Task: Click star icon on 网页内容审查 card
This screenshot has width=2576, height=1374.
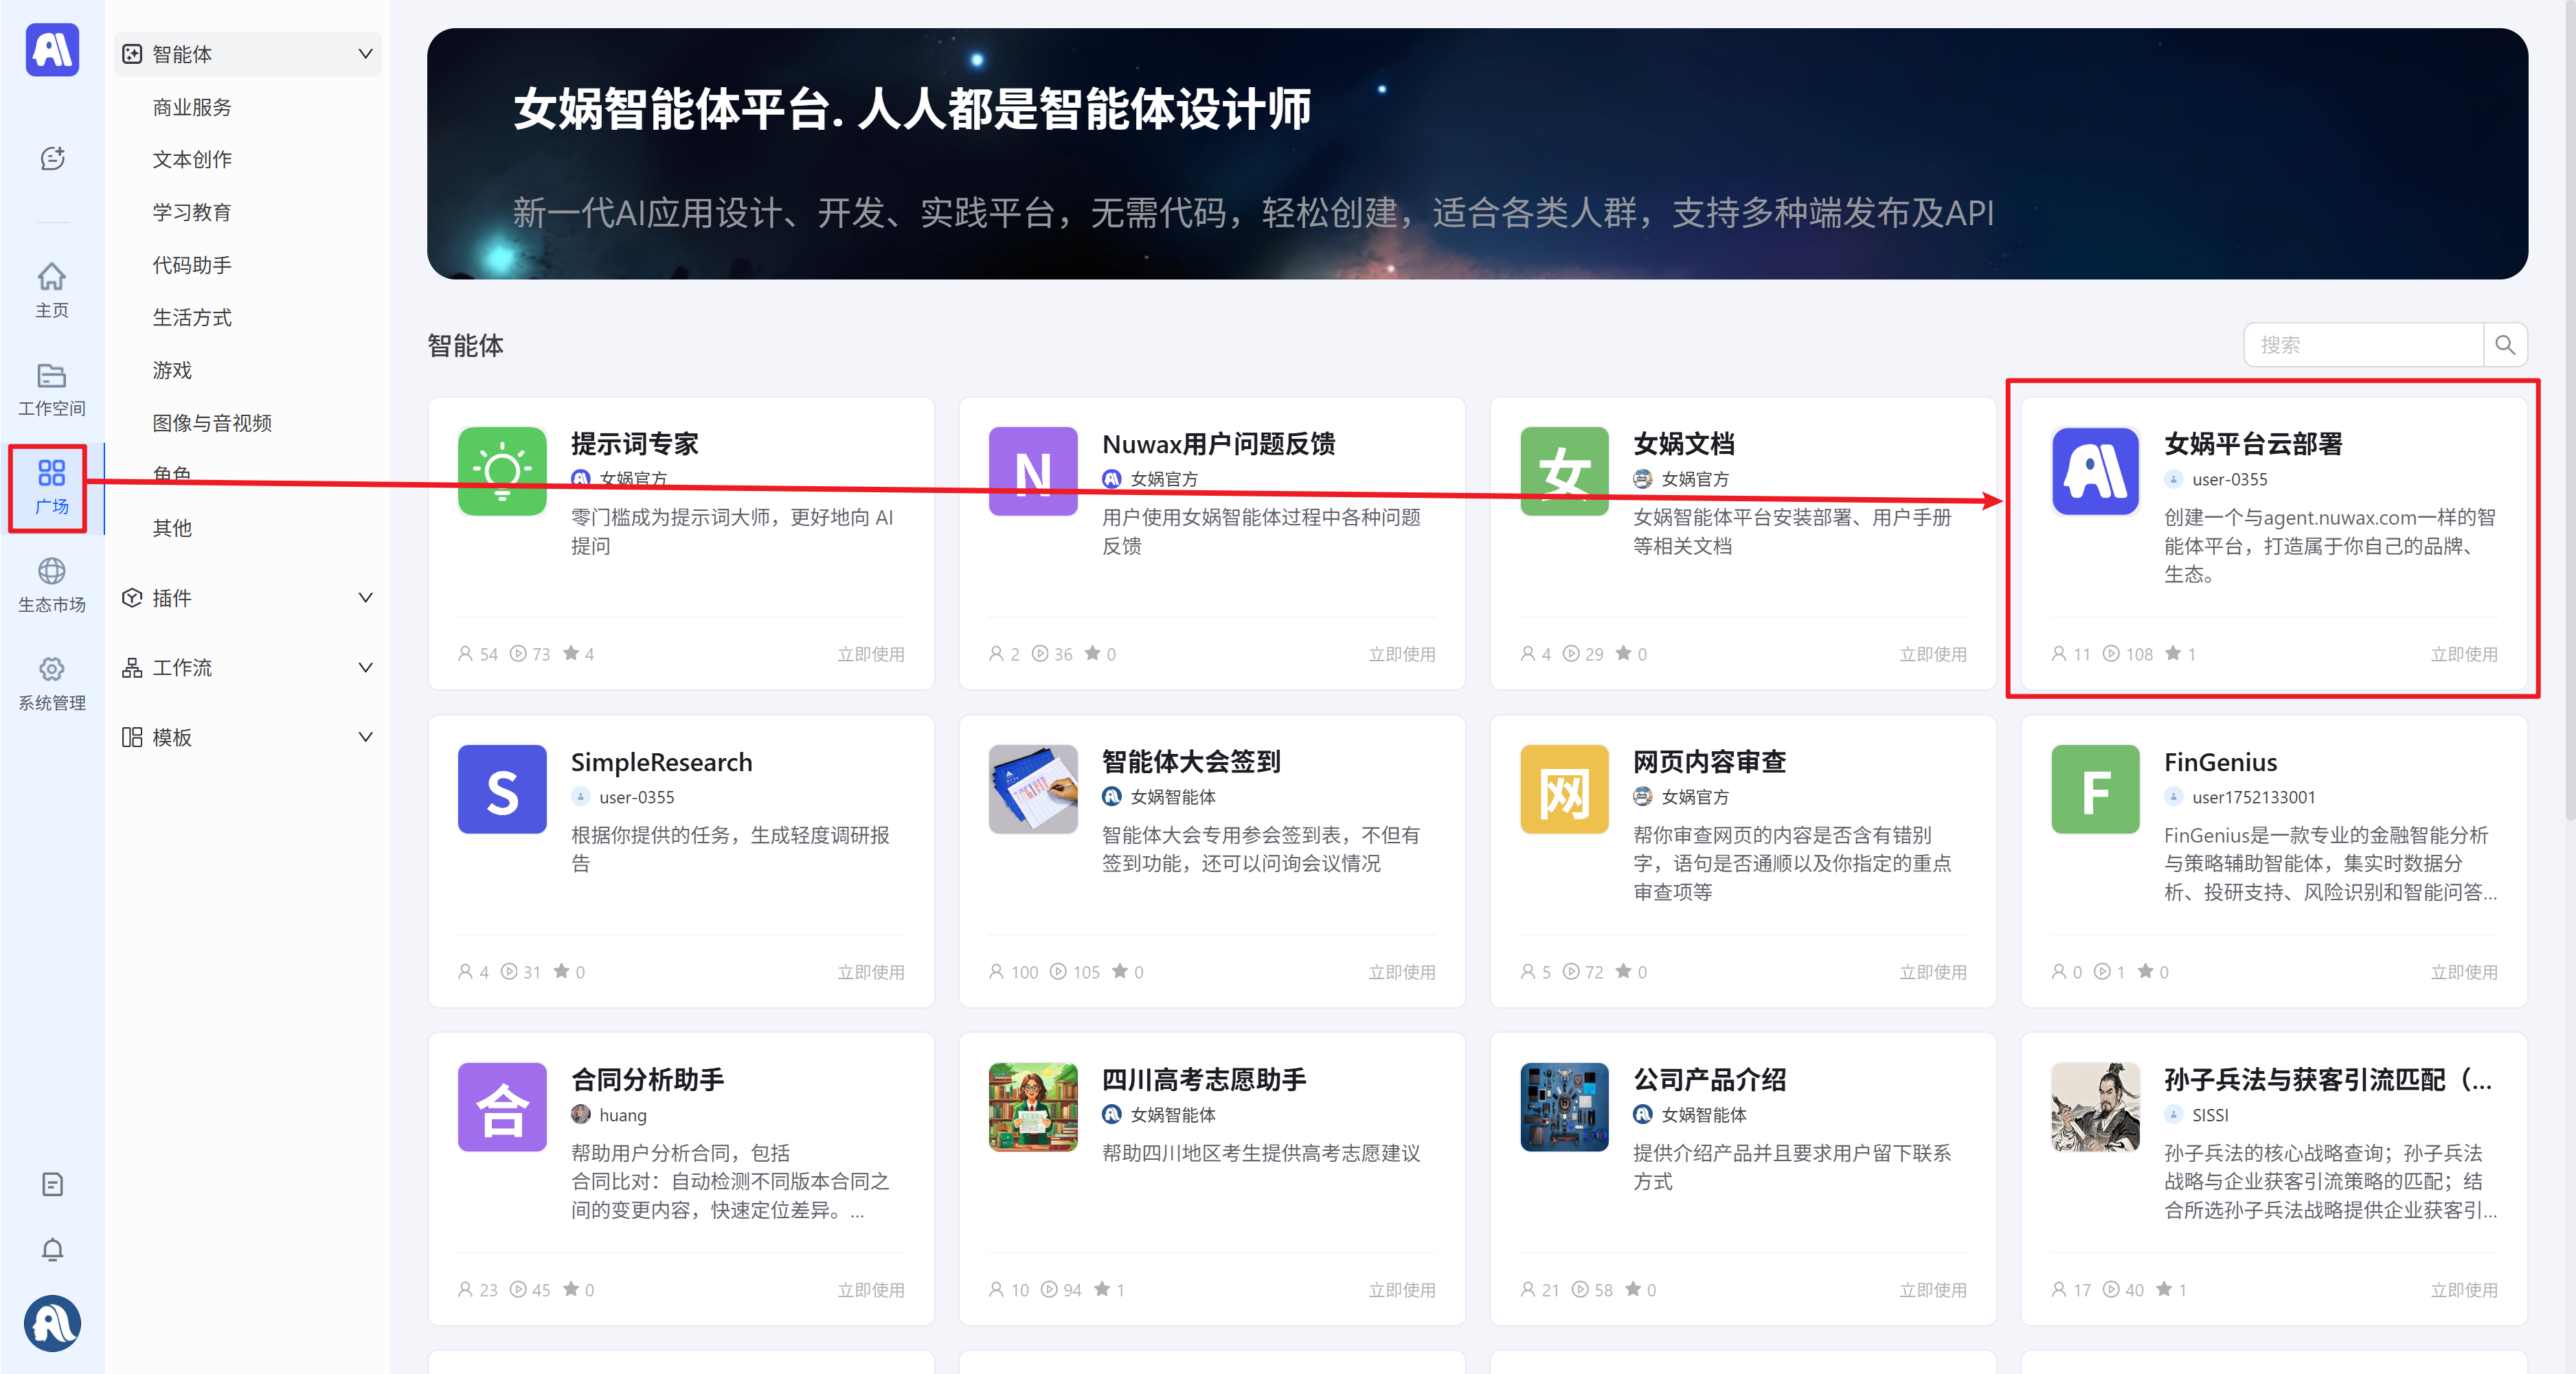Action: tap(1624, 970)
